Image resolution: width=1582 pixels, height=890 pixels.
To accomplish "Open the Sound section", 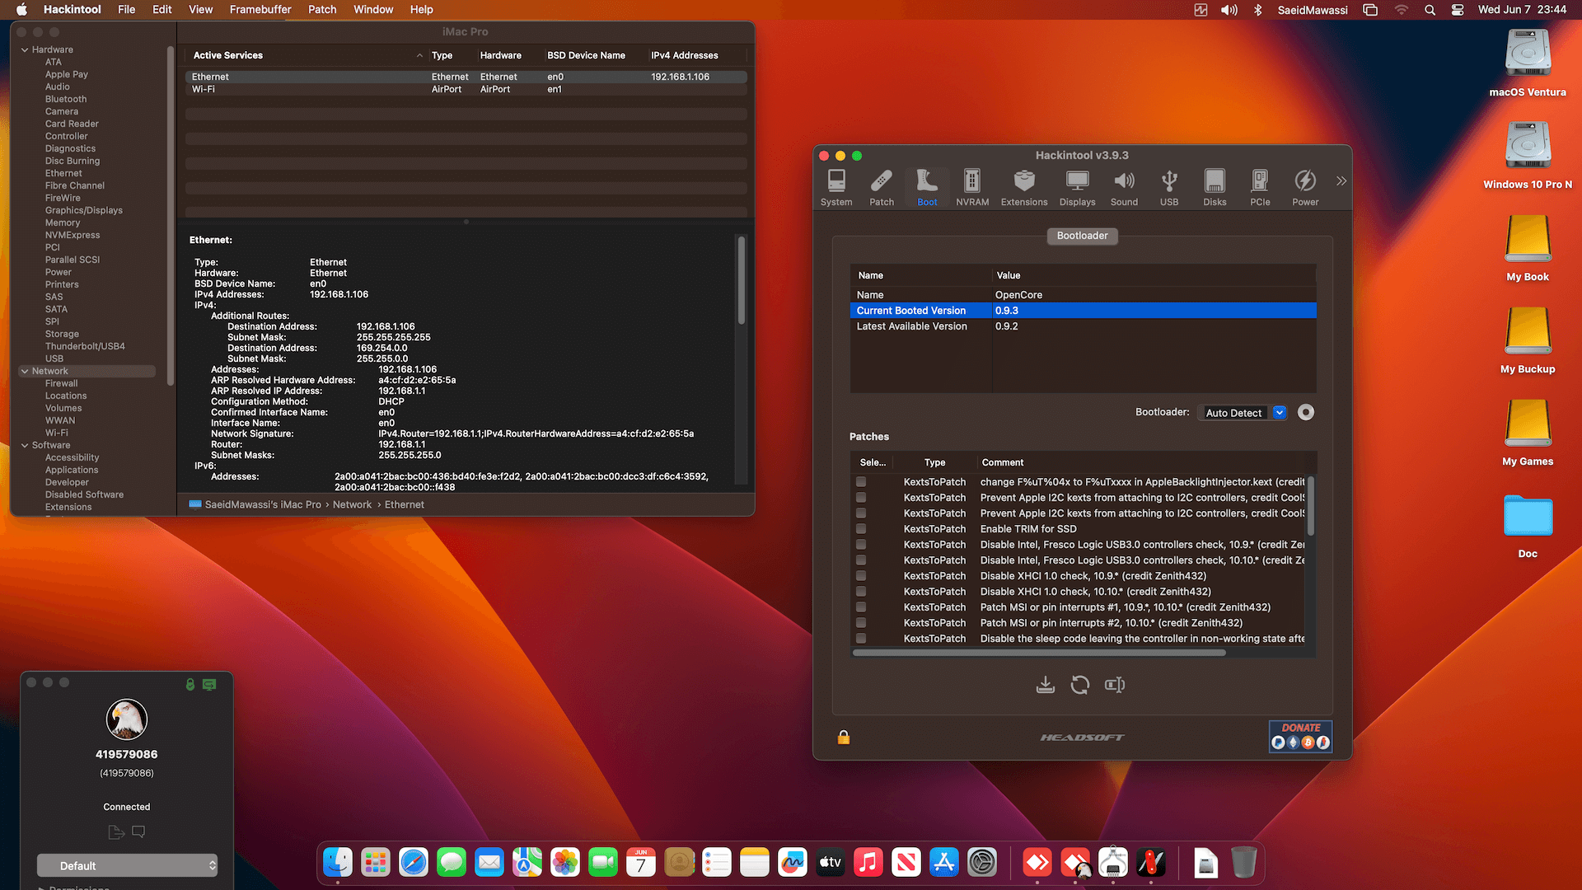I will pos(1124,188).
